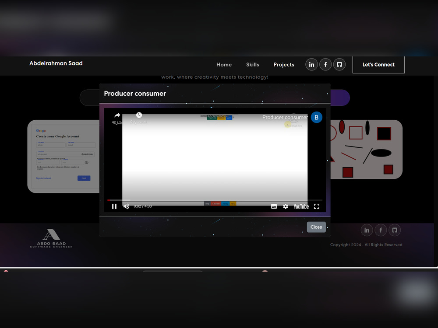Open channel avatar B
Screen dimensions: 438x328
click(x=317, y=117)
